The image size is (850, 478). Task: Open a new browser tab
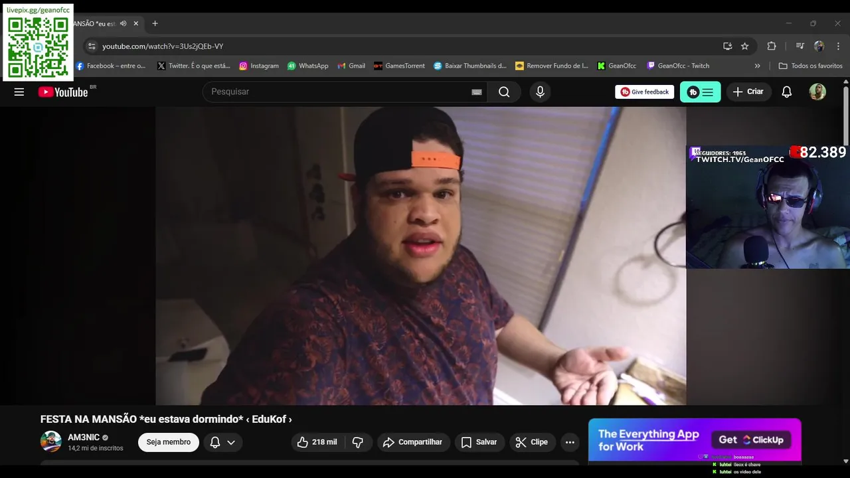pos(155,23)
